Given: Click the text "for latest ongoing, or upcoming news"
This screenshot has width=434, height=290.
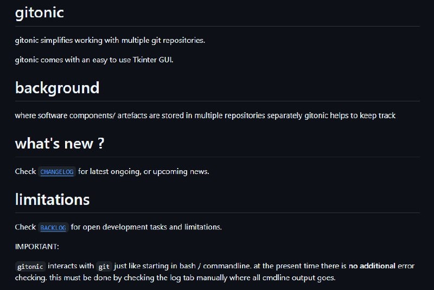Looking at the screenshot, I should [x=143, y=172].
